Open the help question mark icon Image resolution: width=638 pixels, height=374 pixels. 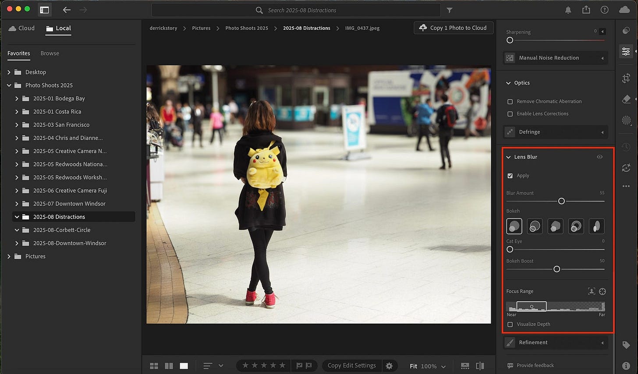pos(604,10)
